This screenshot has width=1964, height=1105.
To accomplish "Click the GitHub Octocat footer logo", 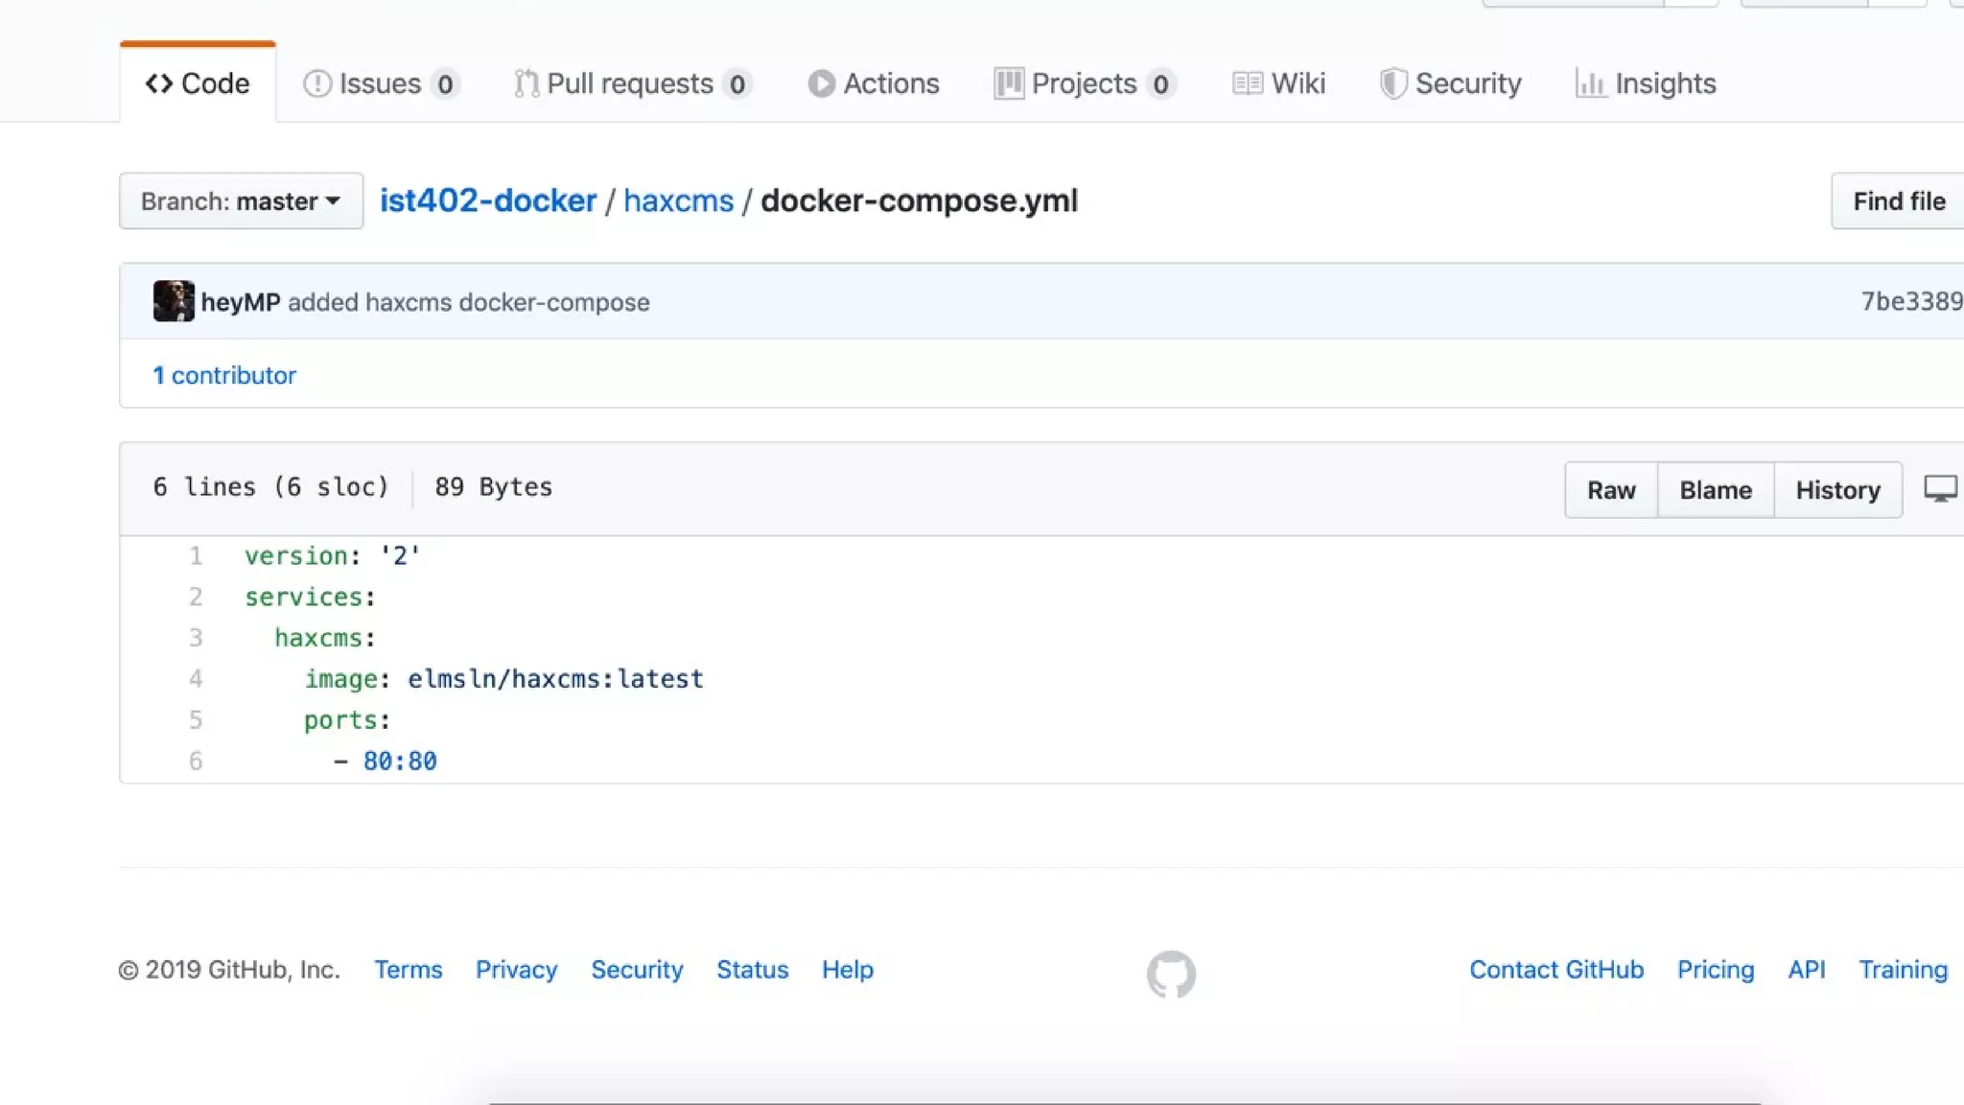I will tap(1171, 974).
